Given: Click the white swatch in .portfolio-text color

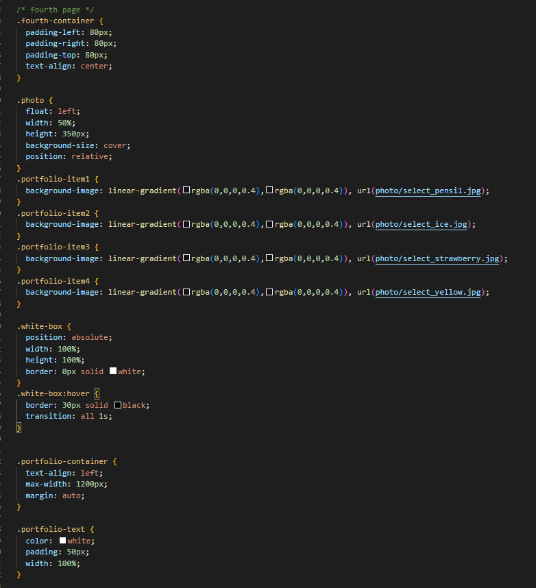Looking at the screenshot, I should pyautogui.click(x=62, y=541).
